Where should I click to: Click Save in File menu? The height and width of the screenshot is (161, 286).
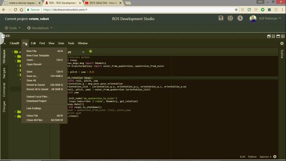tap(45, 72)
